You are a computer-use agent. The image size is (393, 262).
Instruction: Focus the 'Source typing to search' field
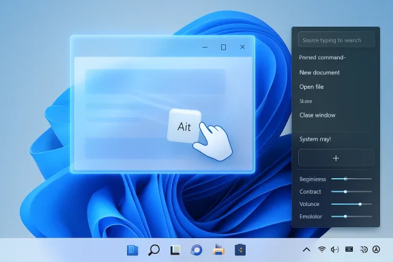tap(336, 40)
